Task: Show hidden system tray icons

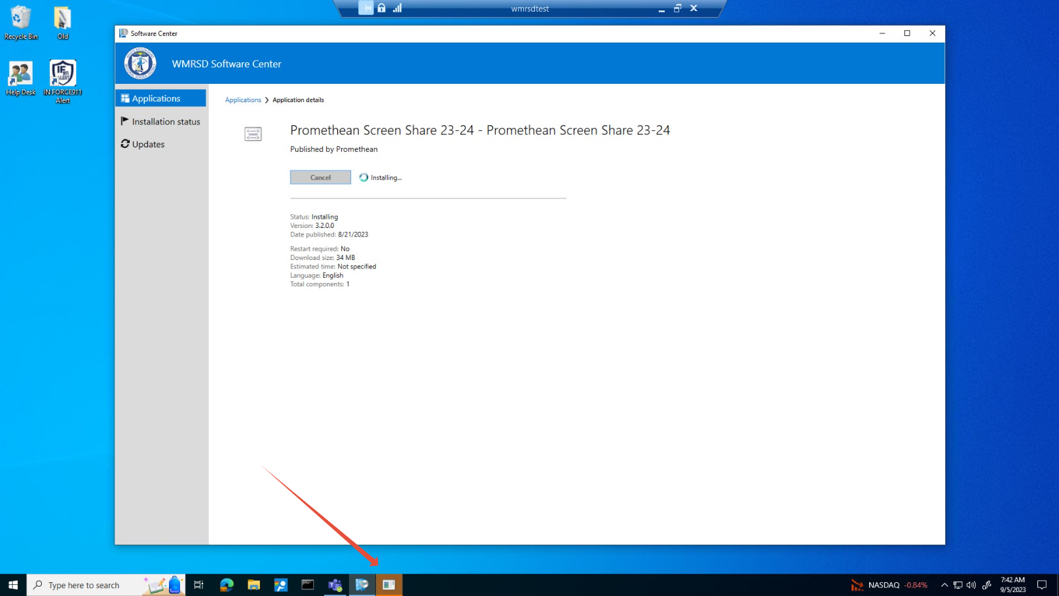Action: (944, 585)
